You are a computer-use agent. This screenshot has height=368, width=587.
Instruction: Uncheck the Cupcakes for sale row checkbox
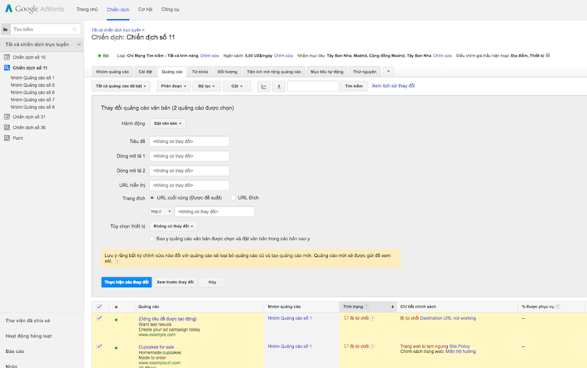pyautogui.click(x=99, y=346)
